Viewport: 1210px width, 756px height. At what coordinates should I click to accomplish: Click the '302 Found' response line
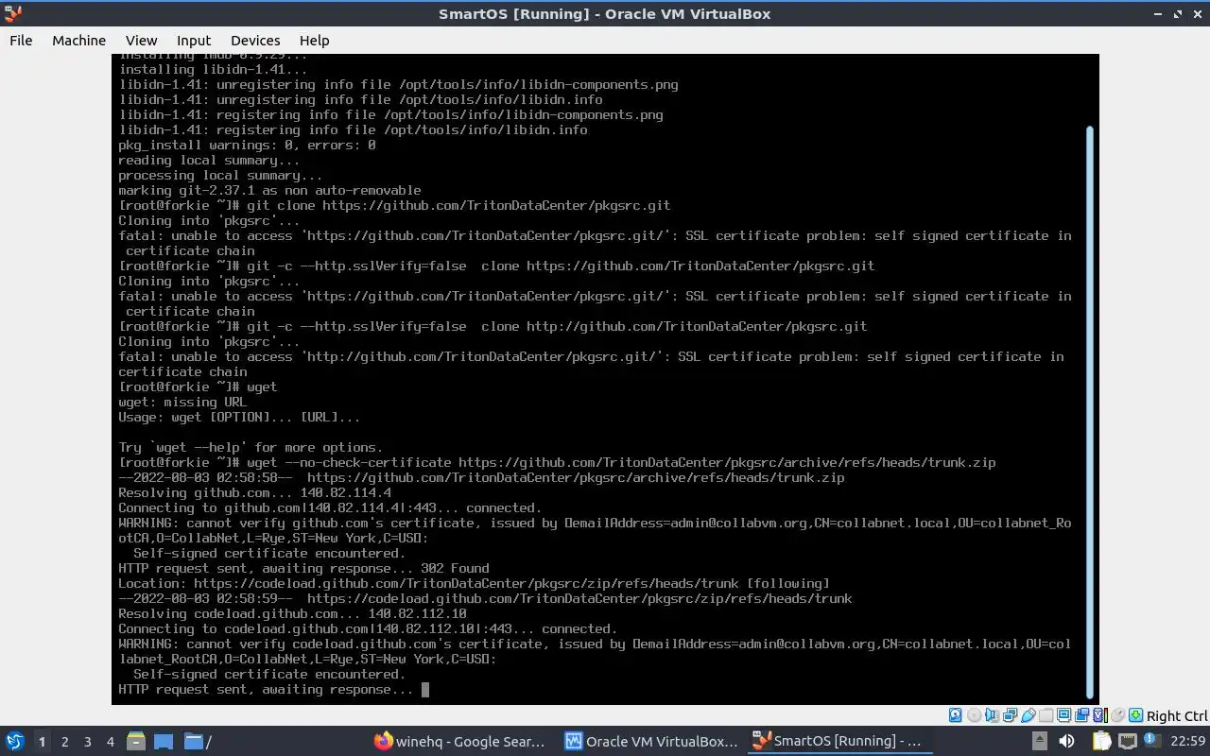click(x=303, y=569)
